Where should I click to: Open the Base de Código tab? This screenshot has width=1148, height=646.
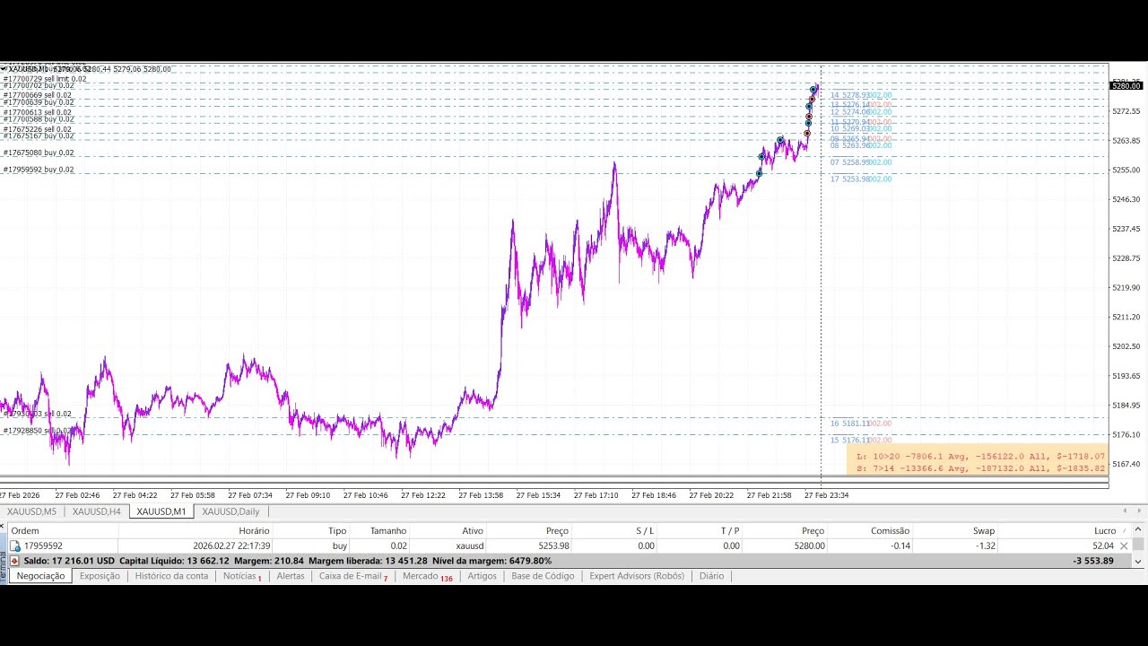click(x=543, y=576)
